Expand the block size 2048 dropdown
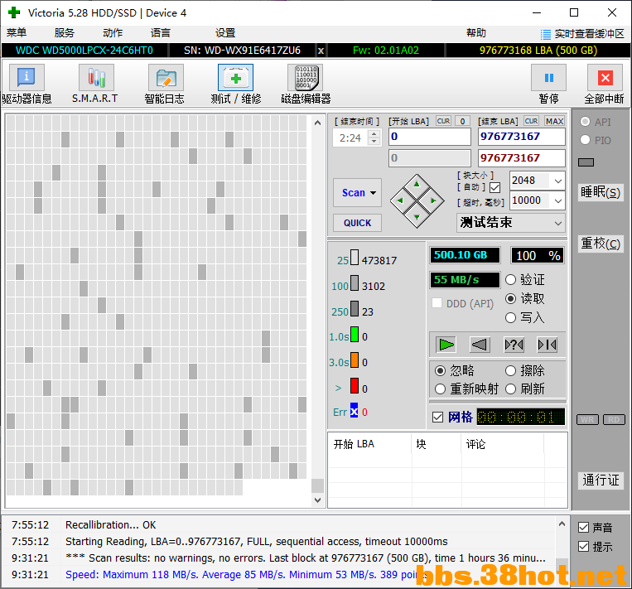632x589 pixels. pos(557,181)
